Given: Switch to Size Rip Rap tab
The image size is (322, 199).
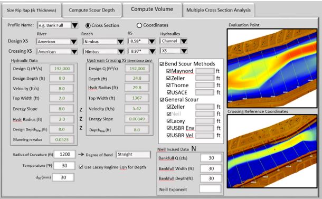Looking at the screenshot, I should (x=32, y=10).
